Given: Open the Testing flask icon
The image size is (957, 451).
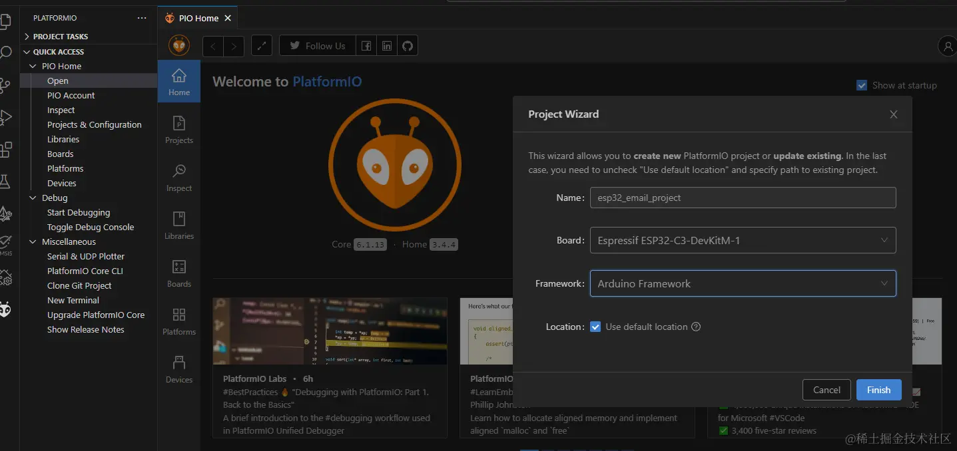Looking at the screenshot, I should (5, 181).
